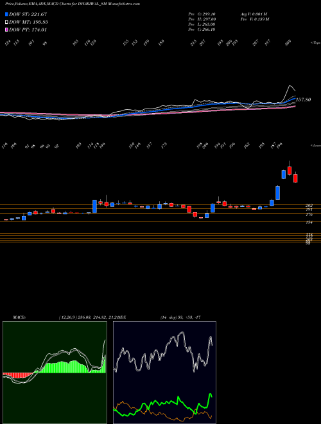Click the tall blue candle after label 114

[94, 206]
